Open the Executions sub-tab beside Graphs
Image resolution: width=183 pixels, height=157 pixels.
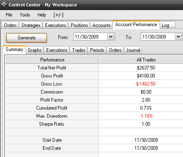(x=57, y=50)
